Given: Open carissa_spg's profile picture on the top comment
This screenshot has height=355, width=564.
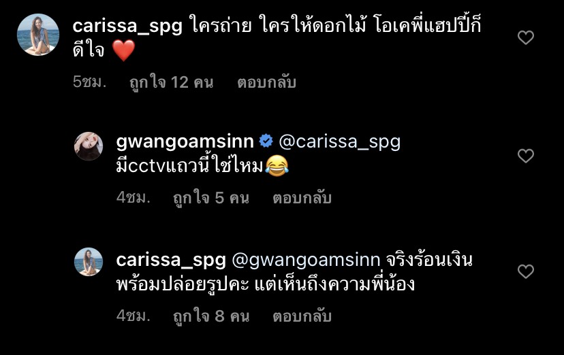Looking at the screenshot, I should point(38,35).
